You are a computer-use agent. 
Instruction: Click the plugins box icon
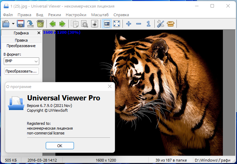pyautogui.click(x=171, y=24)
